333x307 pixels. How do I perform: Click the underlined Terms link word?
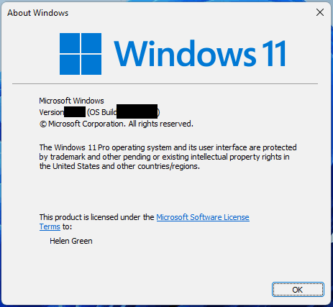[50, 226]
